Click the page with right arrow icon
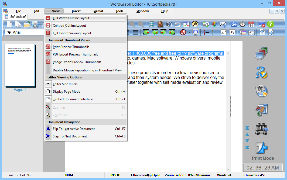 click(x=271, y=32)
